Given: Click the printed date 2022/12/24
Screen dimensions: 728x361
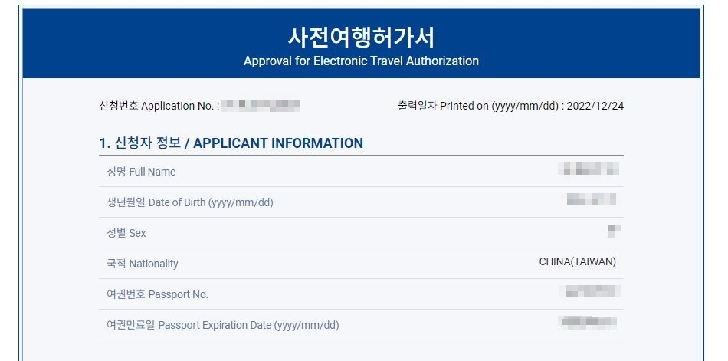Looking at the screenshot, I should point(595,106).
